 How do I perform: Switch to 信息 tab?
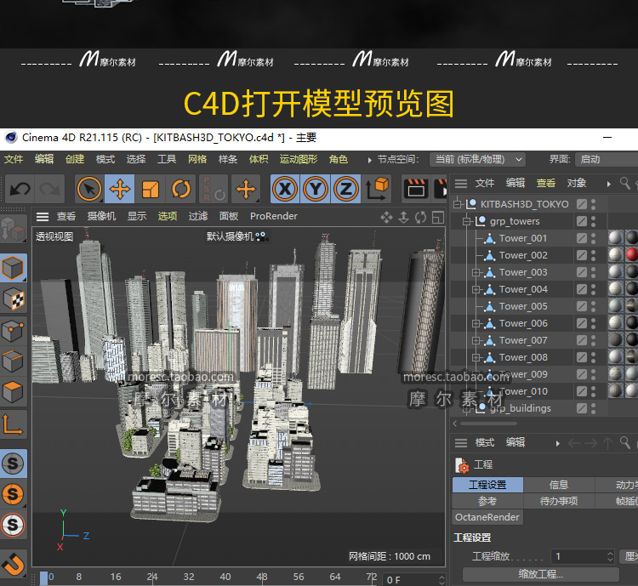click(x=558, y=485)
